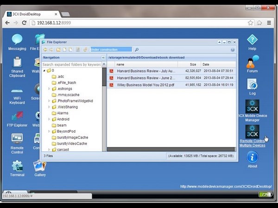Open FTP Explorer from the desktop
278x208 pixels.
(x=17, y=116)
